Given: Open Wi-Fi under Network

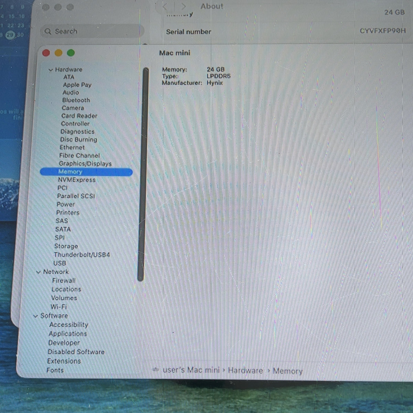Looking at the screenshot, I should point(59,307).
